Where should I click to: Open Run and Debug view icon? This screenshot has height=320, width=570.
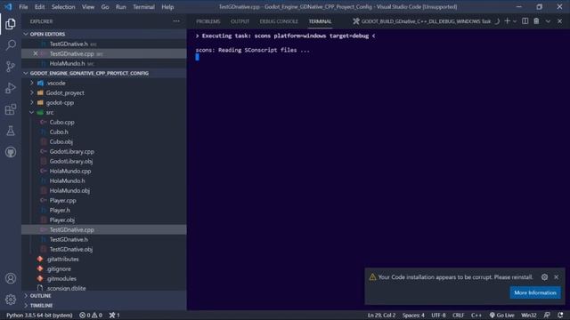coord(11,88)
